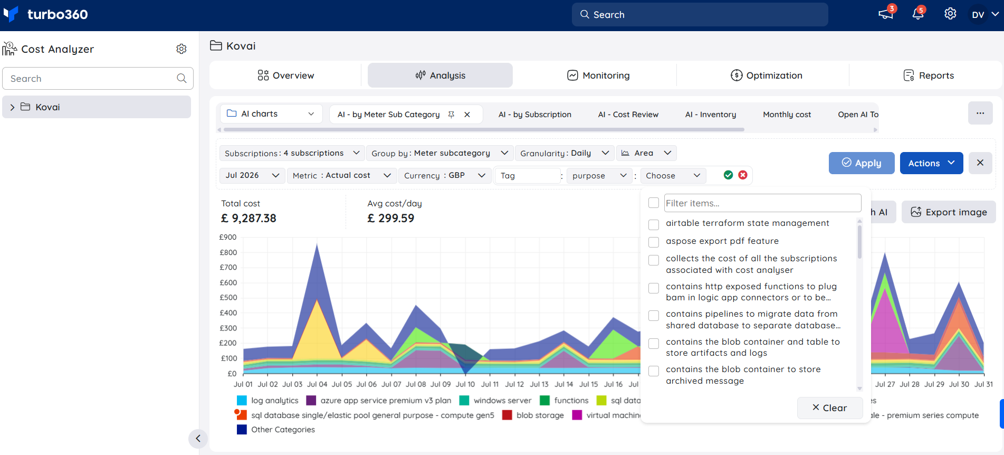This screenshot has height=455, width=1004.
Task: Switch to the Optimization tab
Action: 766,75
